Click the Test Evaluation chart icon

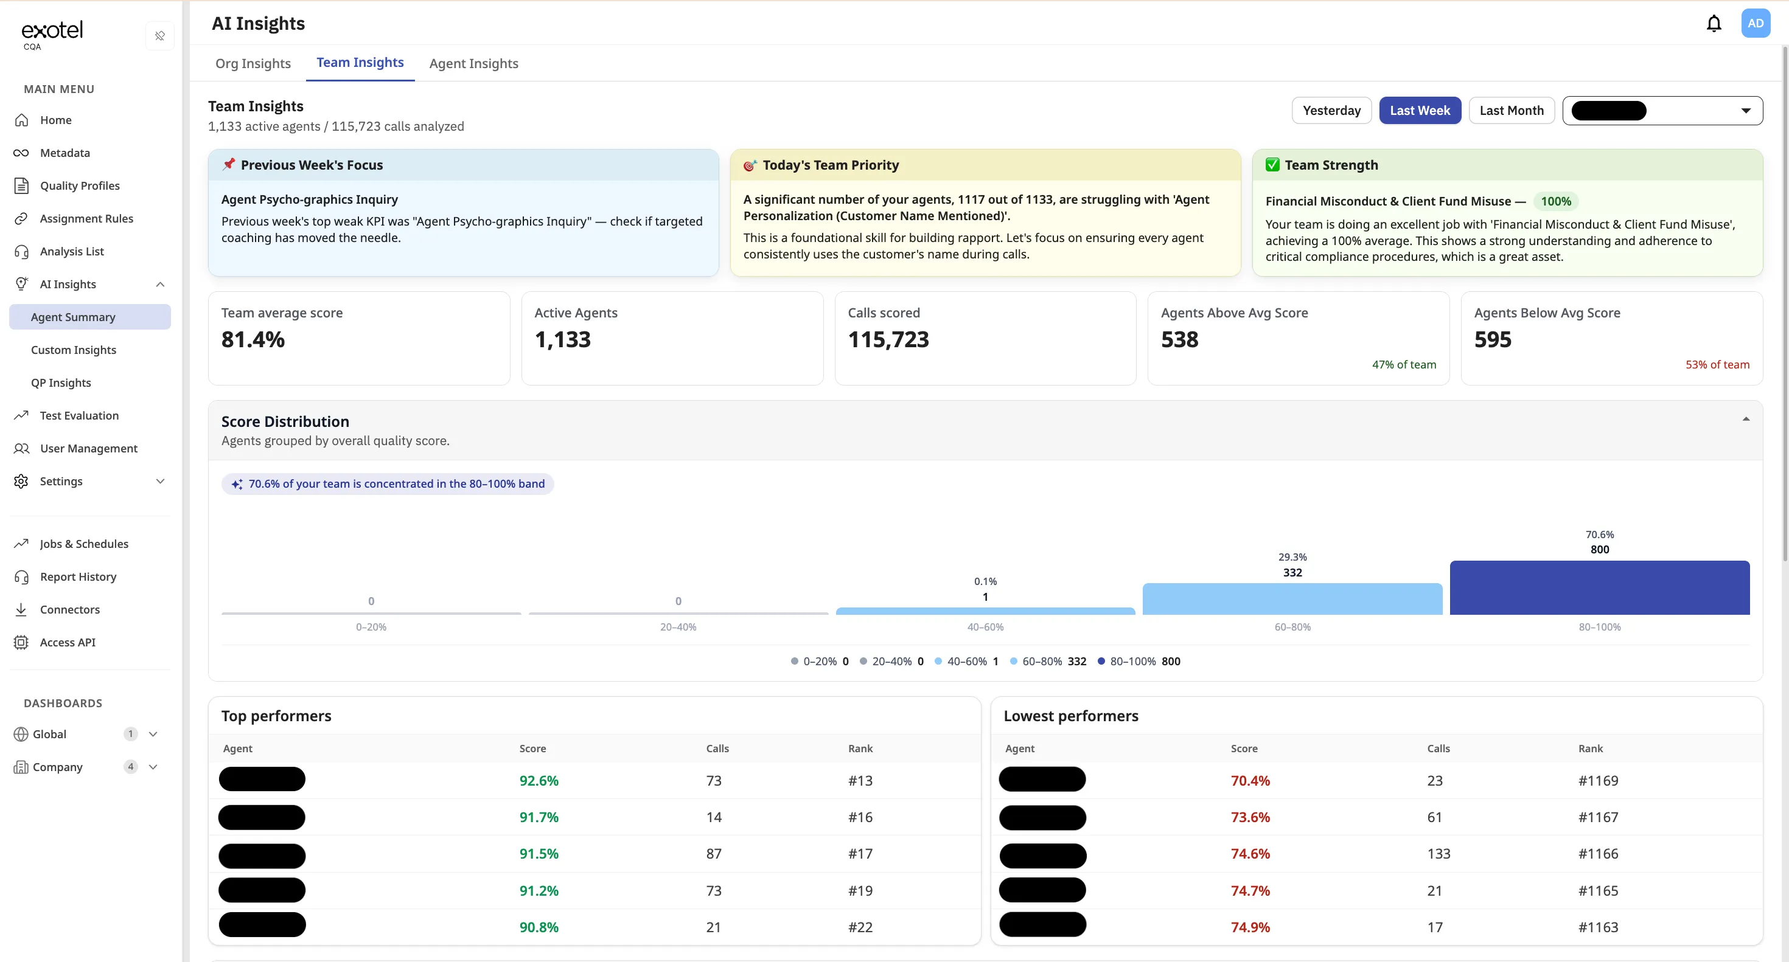coord(21,415)
